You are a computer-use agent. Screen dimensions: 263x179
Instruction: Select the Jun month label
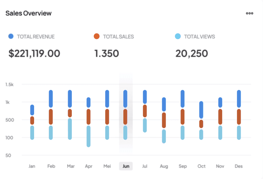[126, 166]
